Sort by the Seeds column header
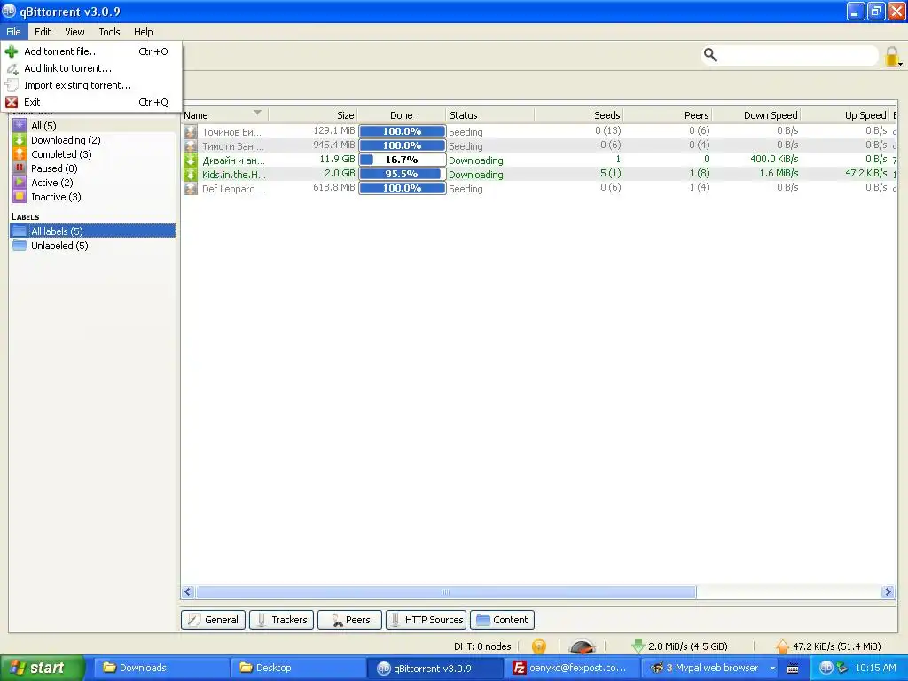Viewport: 908px width, 681px height. click(x=578, y=115)
